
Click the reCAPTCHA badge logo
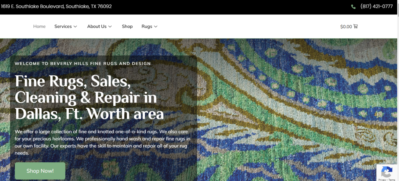387,172
